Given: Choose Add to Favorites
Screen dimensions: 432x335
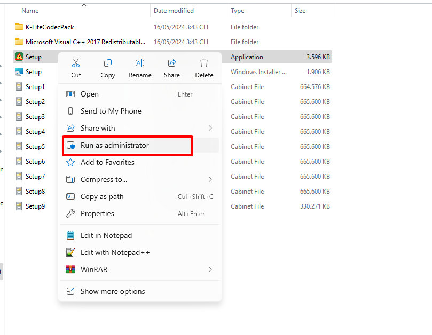Looking at the screenshot, I should tap(139, 162).
